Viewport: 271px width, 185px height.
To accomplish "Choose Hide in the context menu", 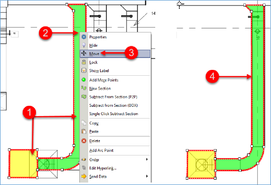I will [94, 45].
